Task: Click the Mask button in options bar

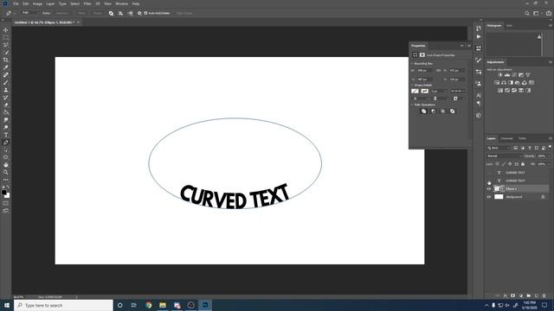Action: tap(81, 13)
